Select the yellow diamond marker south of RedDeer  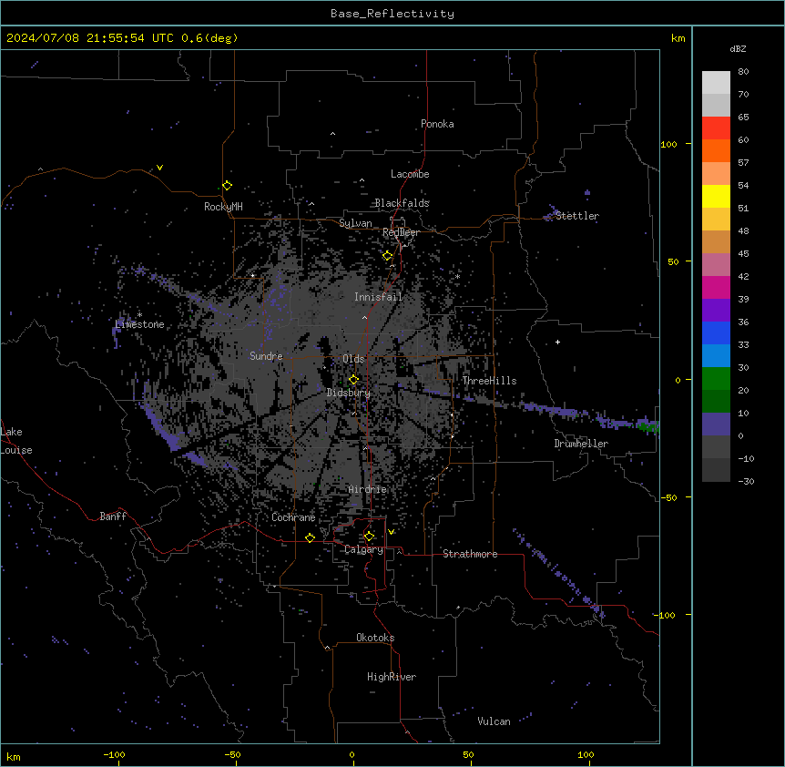tap(388, 256)
